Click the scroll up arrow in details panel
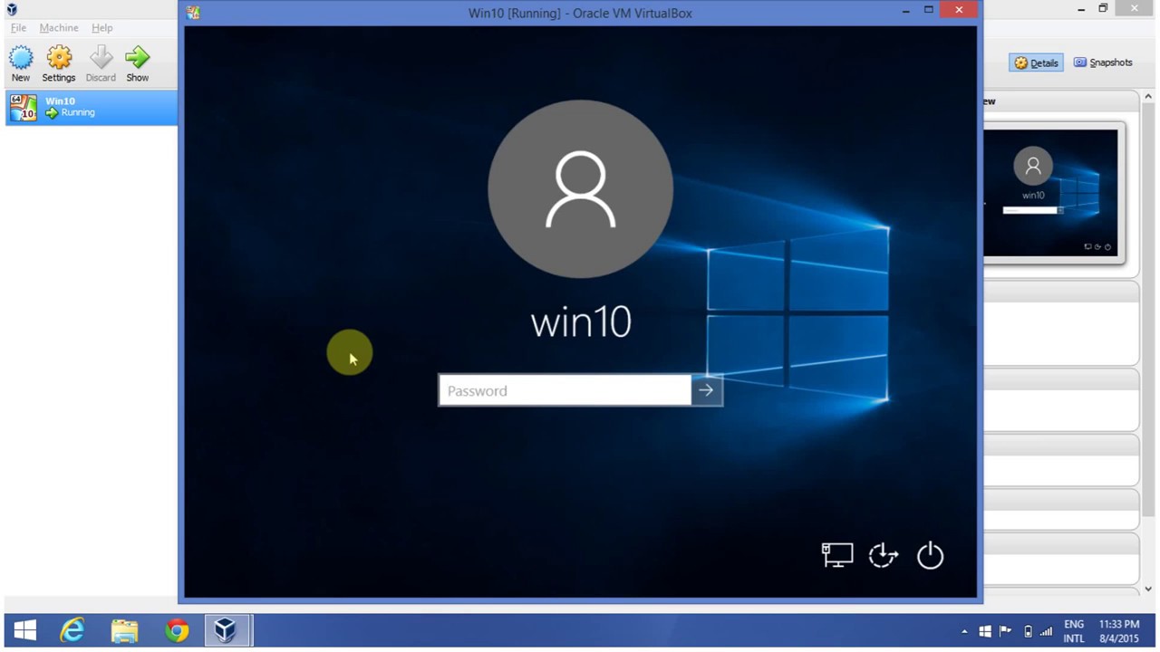The height and width of the screenshot is (652, 1160). (1148, 97)
